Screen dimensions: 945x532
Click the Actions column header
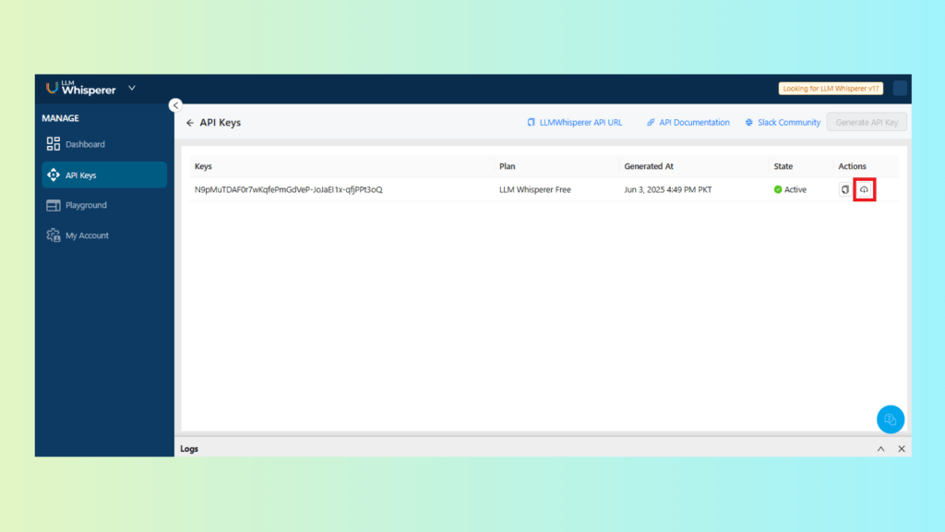852,166
